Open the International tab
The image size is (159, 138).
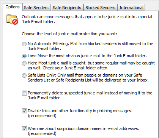point(131,8)
